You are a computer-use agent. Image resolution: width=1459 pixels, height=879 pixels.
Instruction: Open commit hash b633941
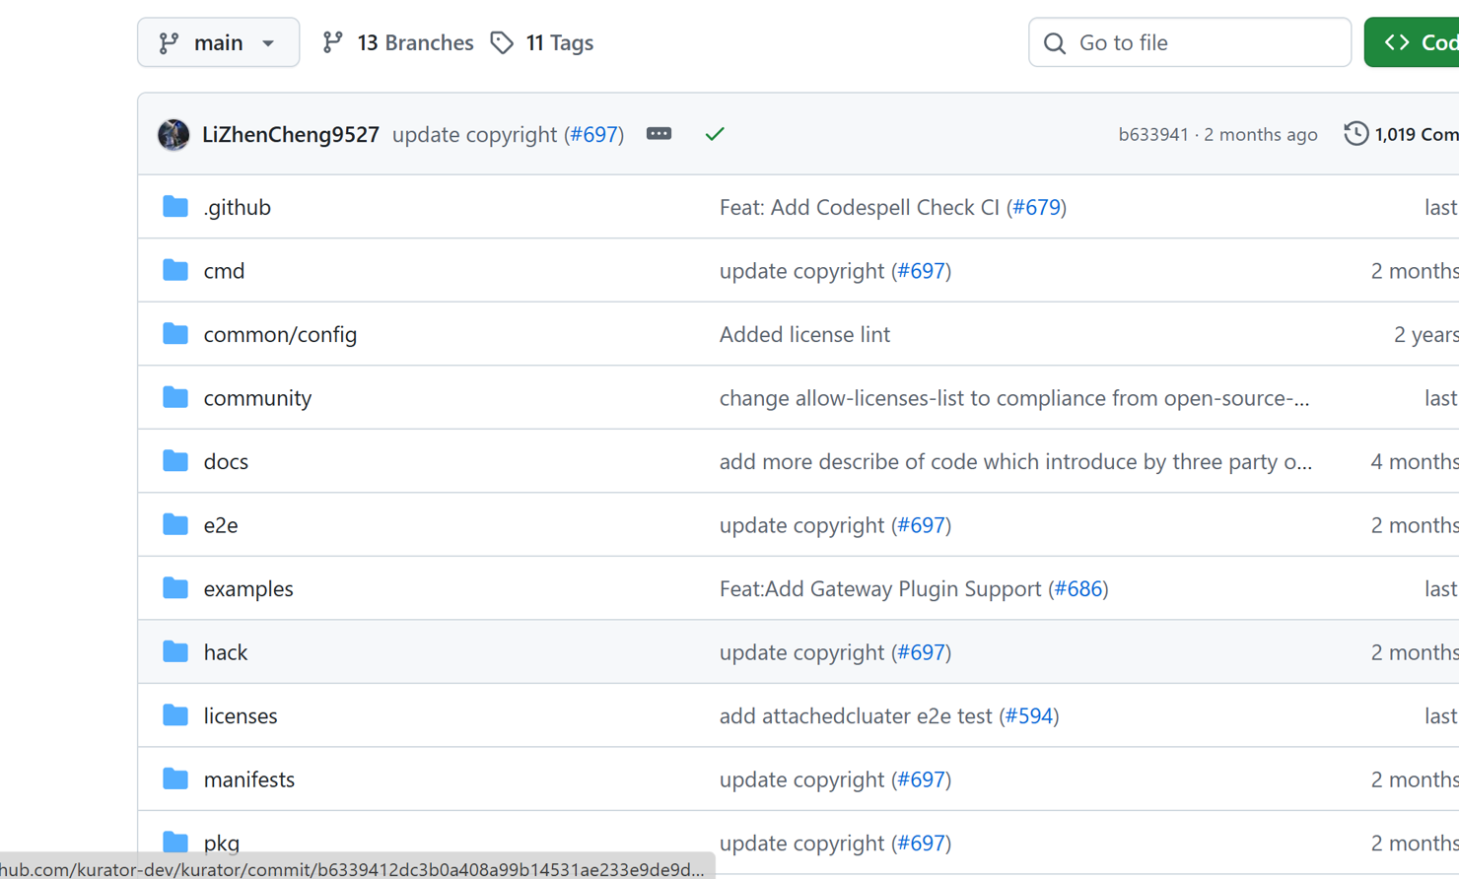tap(1153, 134)
